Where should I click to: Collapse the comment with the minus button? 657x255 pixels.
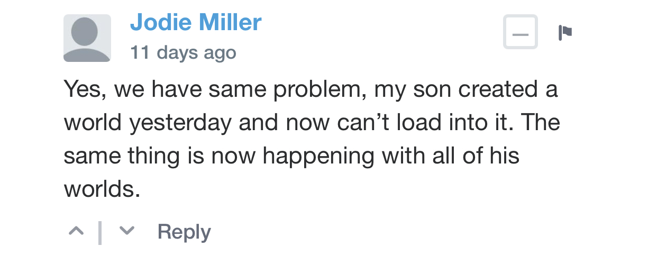(520, 32)
